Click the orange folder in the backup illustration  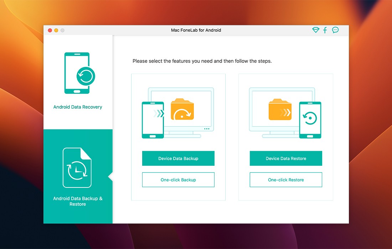pyautogui.click(x=182, y=109)
